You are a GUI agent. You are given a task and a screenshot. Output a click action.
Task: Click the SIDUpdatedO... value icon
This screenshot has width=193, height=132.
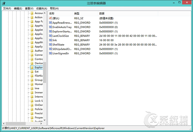tap(51, 49)
